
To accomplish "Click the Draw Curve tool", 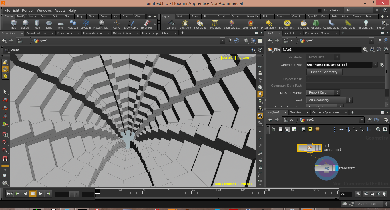I will click(131, 24).
